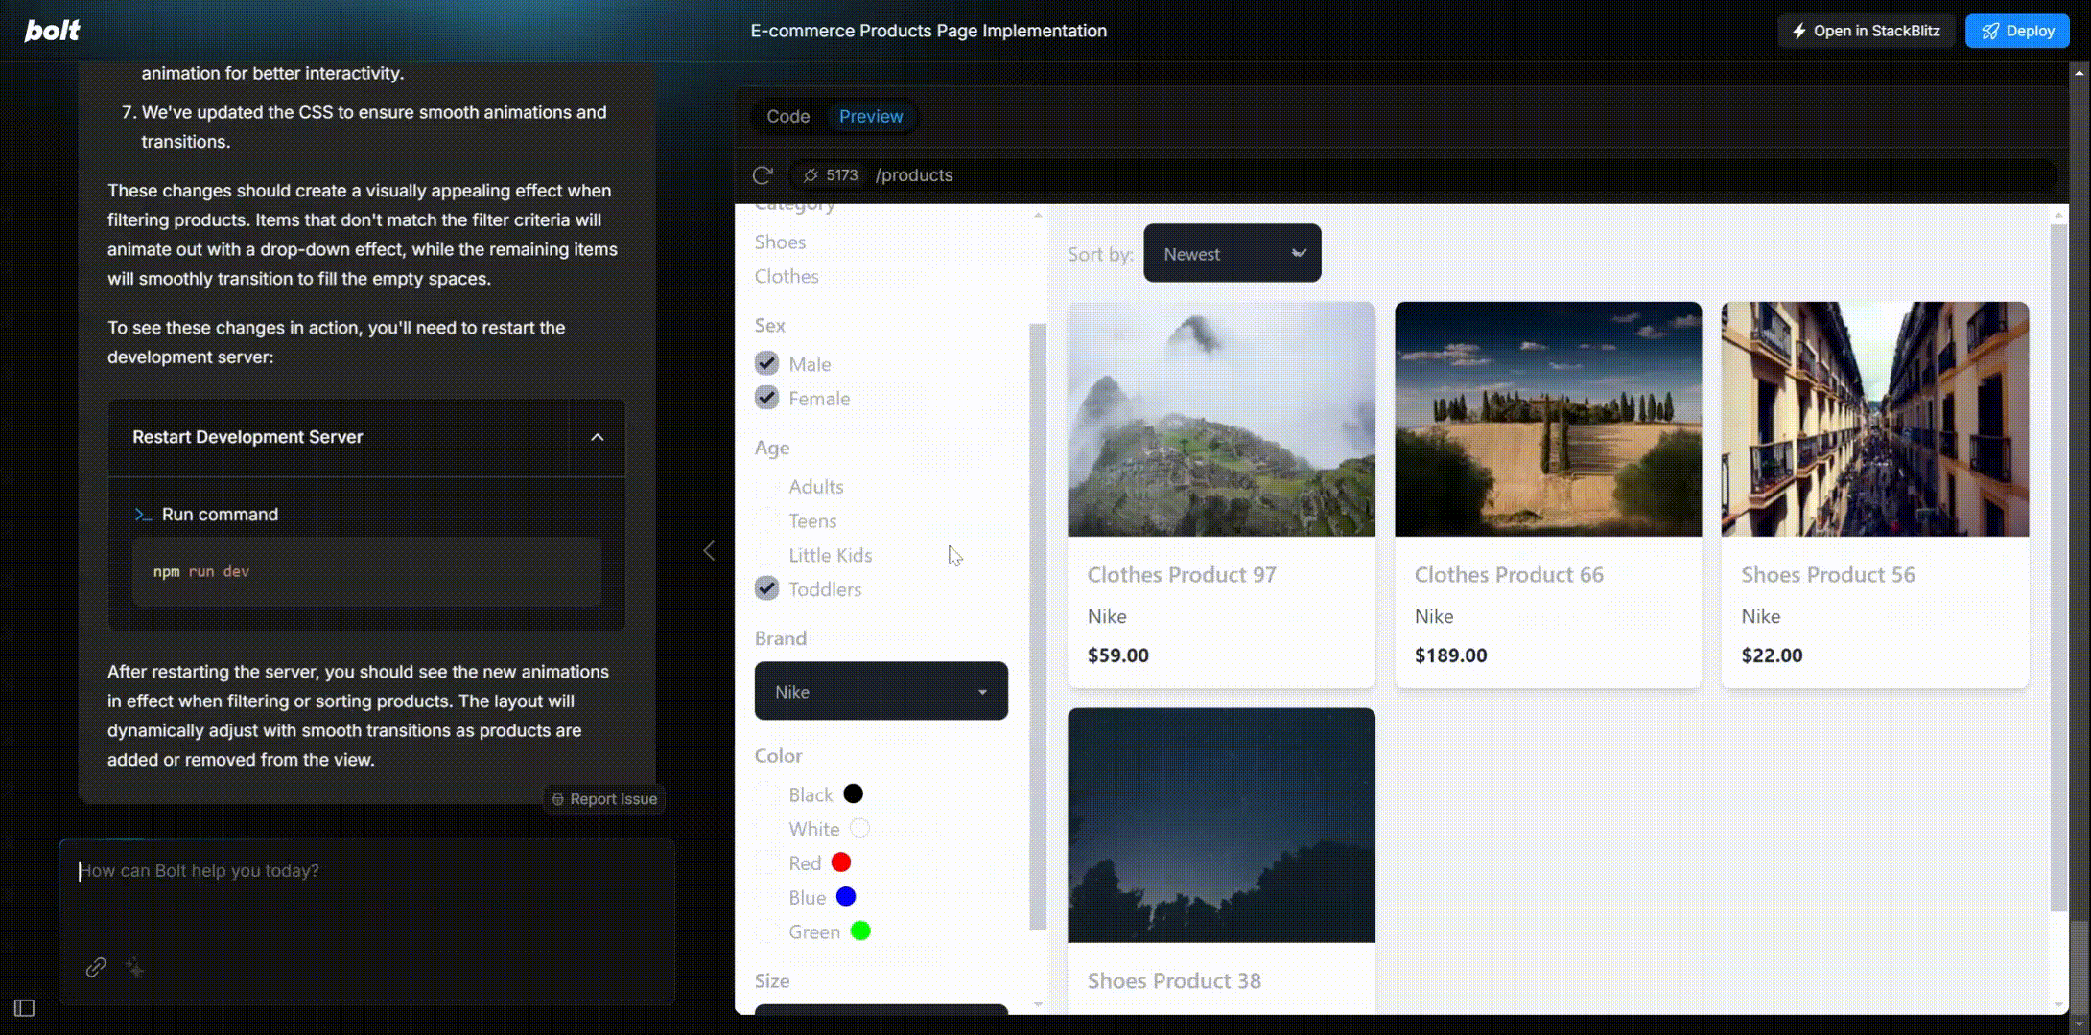Image resolution: width=2091 pixels, height=1035 pixels.
Task: Click Open in StackBlitz button
Action: (x=1866, y=31)
